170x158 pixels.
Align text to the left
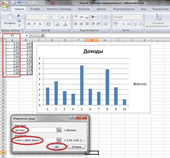(x=76, y=24)
